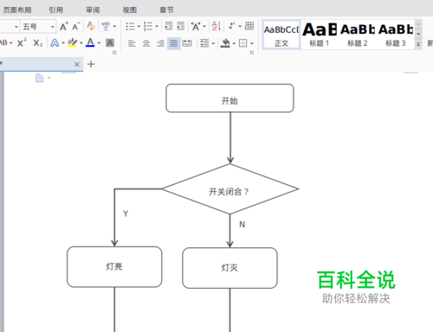Select the 灯亮 flowchart box
433x332 pixels.
[x=114, y=267]
